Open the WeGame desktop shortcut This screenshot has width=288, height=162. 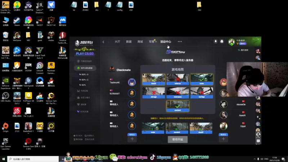point(17,37)
